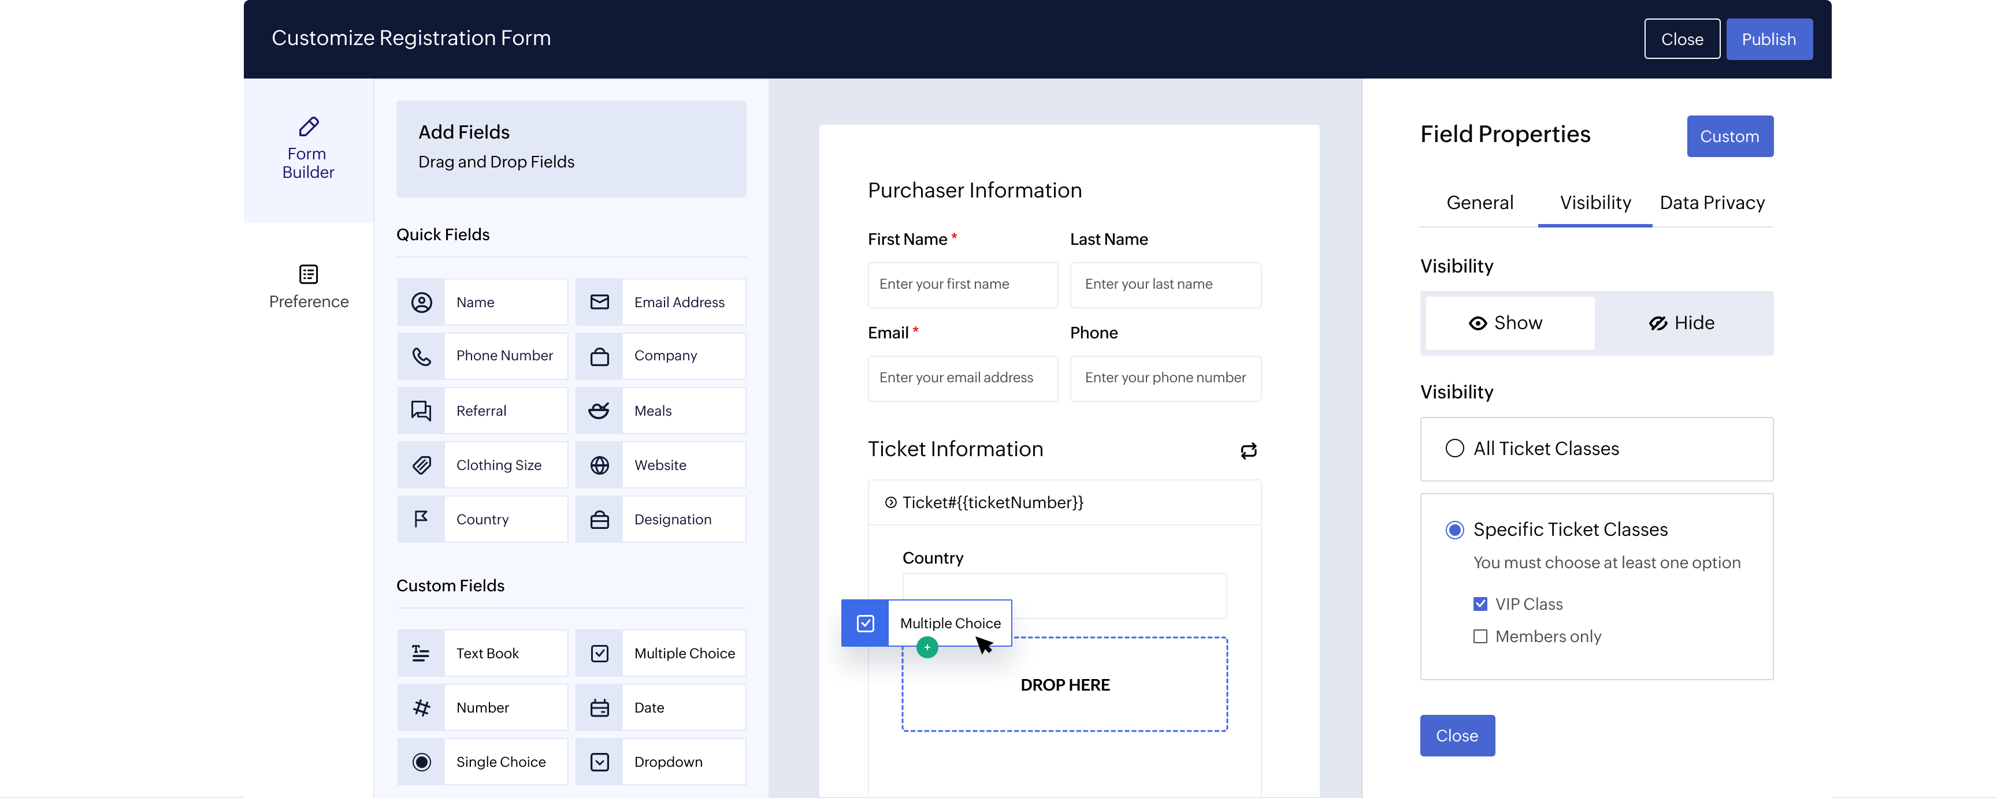Pick the Website globe icon
This screenshot has width=1997, height=798.
tap(599, 465)
